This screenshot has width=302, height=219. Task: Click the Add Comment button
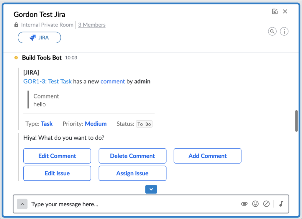tap(207, 156)
